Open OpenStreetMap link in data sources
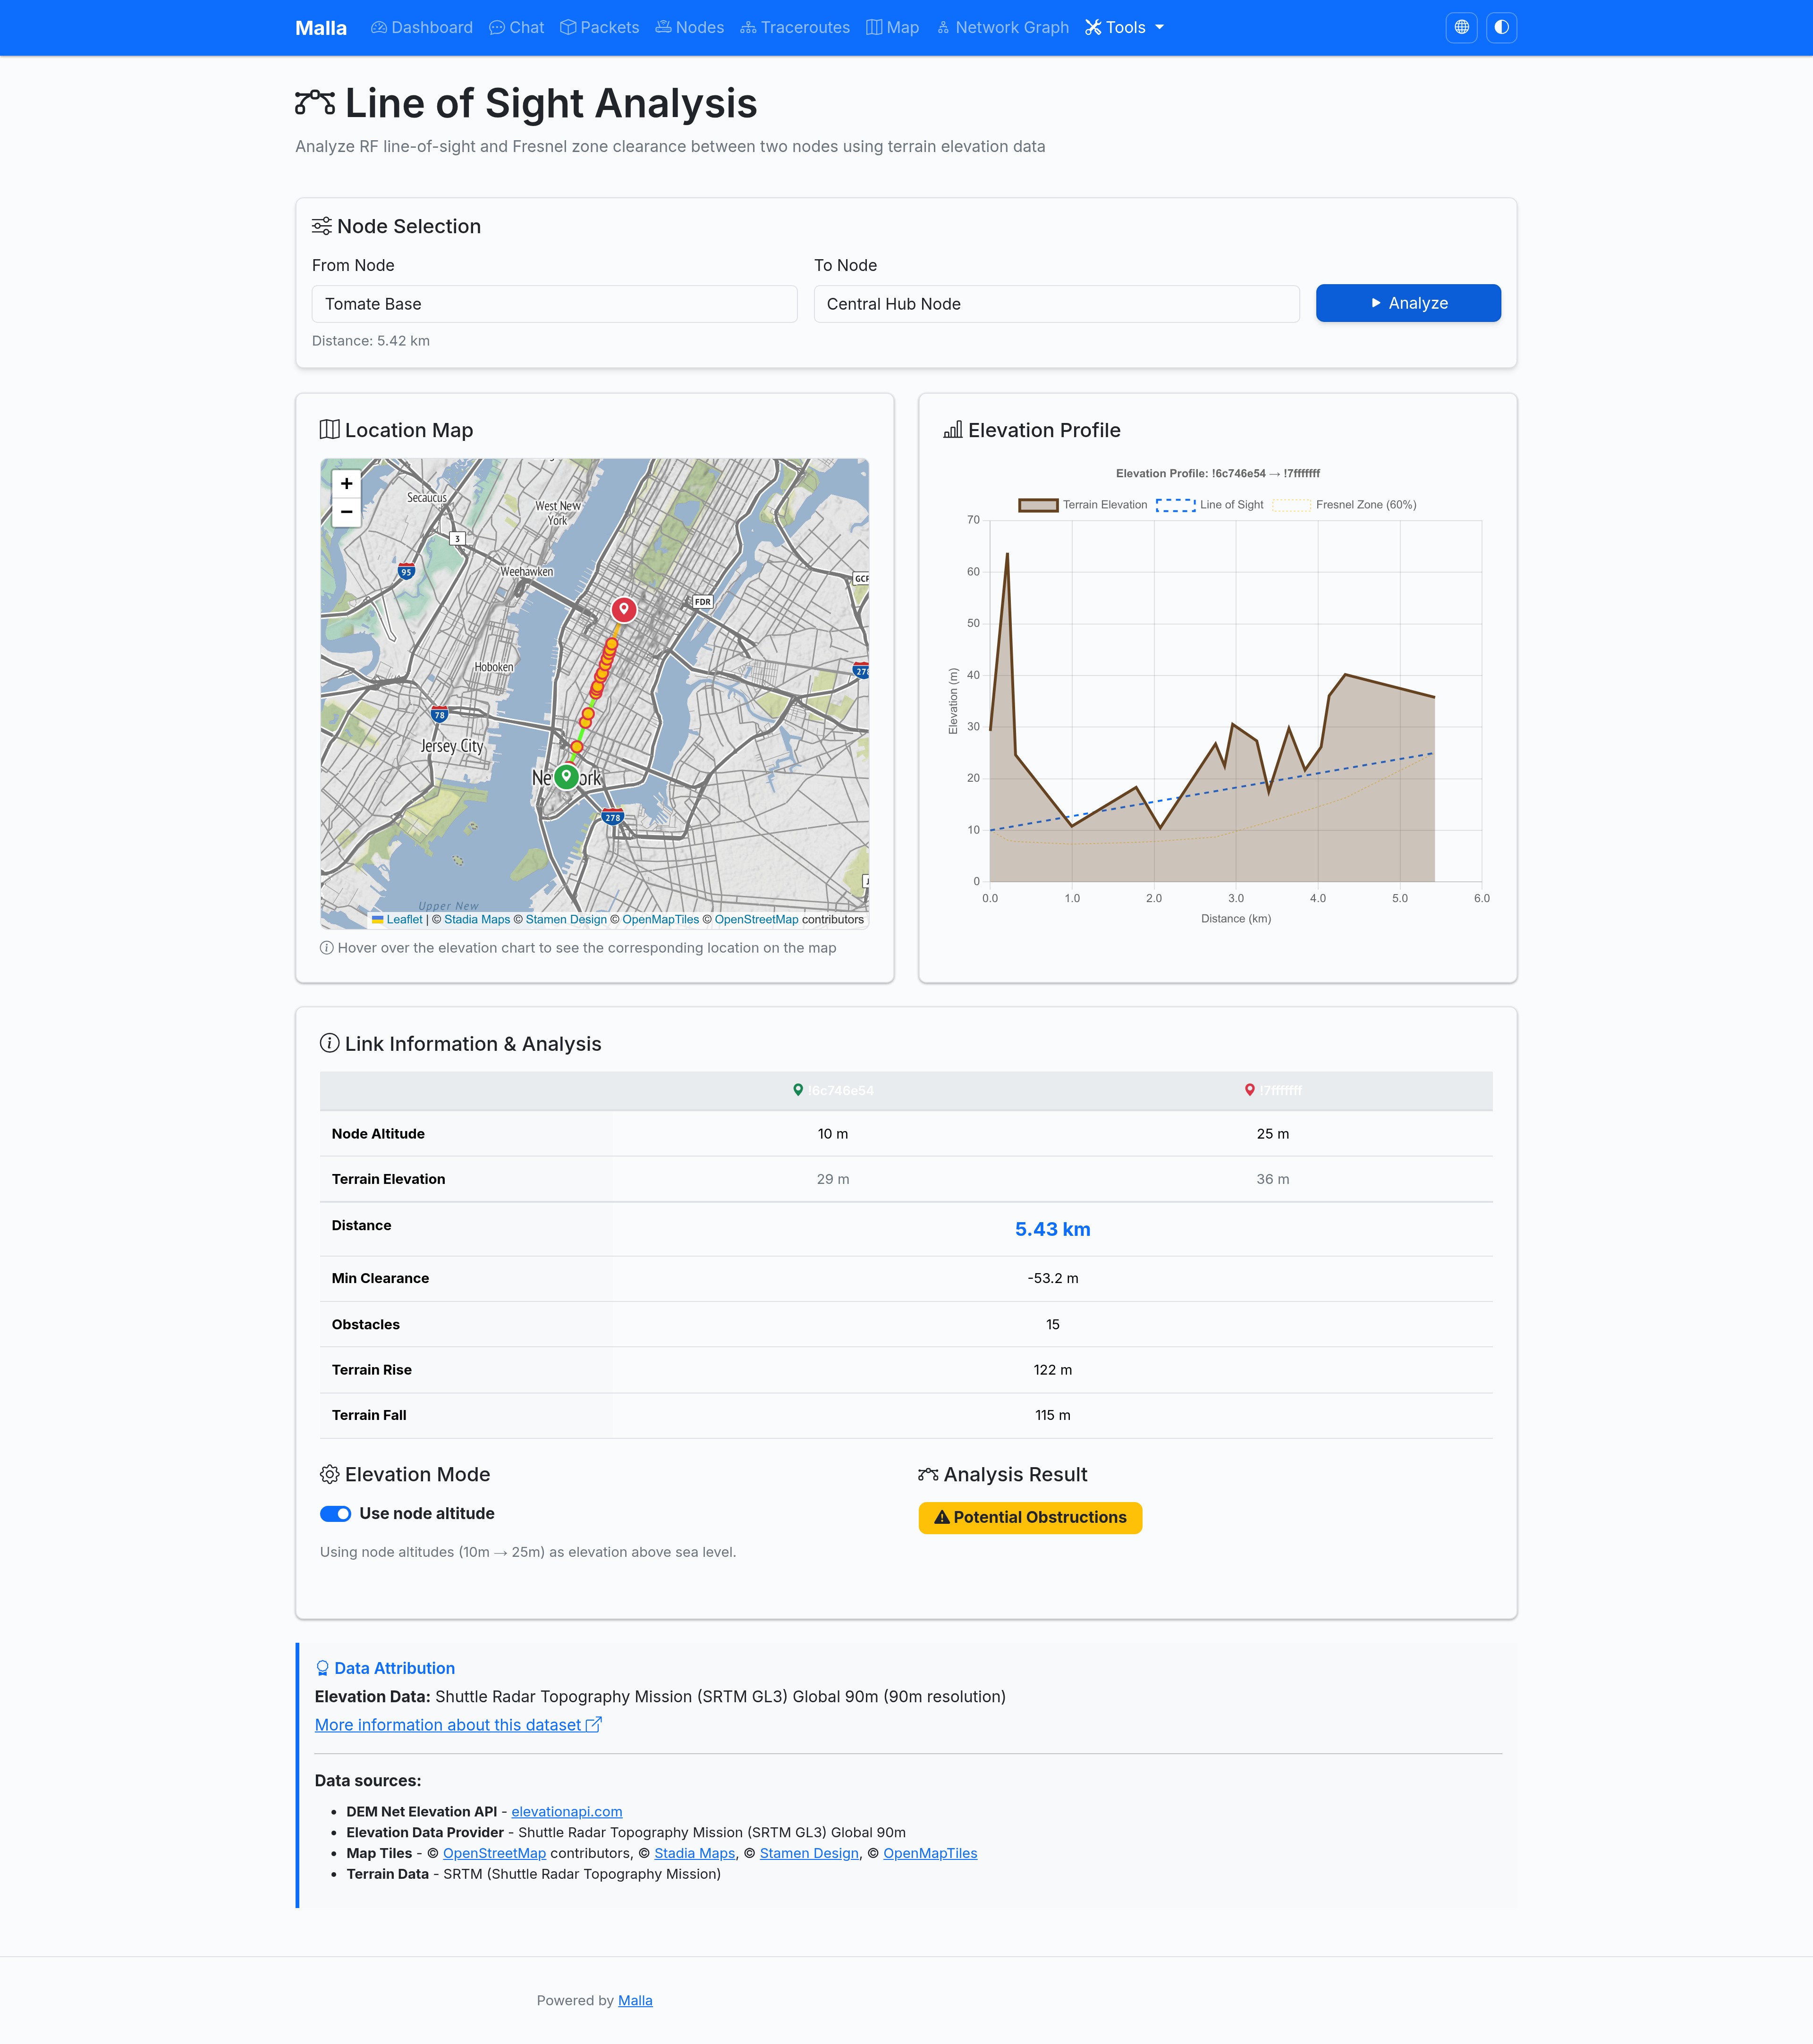 [495, 1854]
